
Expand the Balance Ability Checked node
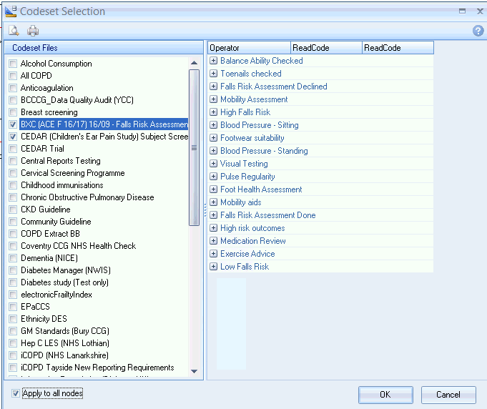pyautogui.click(x=213, y=61)
